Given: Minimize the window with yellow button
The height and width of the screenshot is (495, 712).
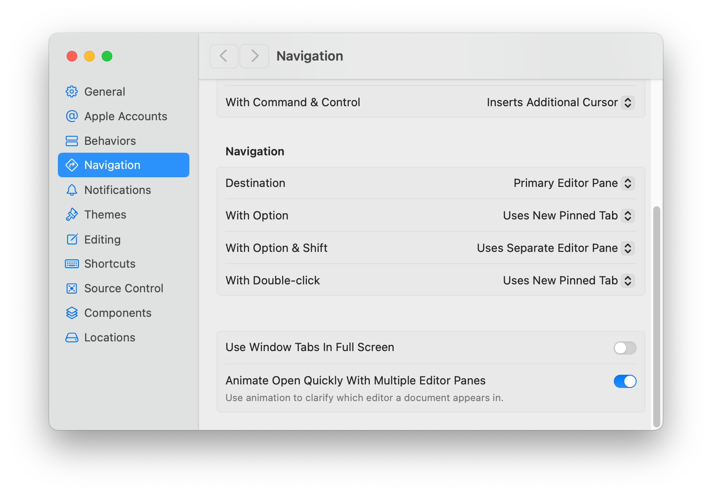Looking at the screenshot, I should 89,56.
